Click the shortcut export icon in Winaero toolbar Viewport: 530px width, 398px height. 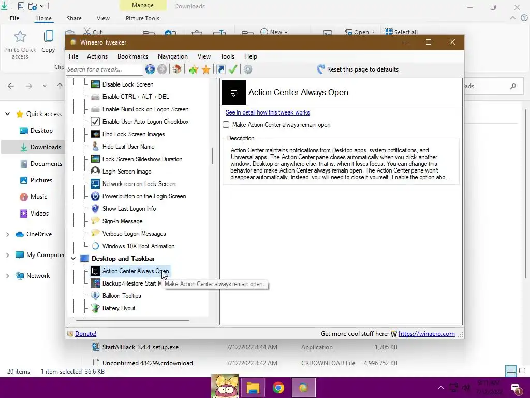220,69
